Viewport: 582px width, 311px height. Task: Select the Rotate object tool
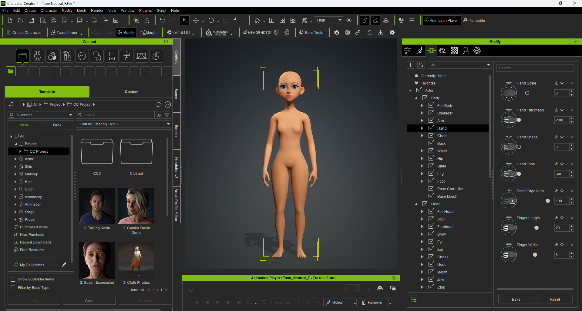(x=211, y=20)
